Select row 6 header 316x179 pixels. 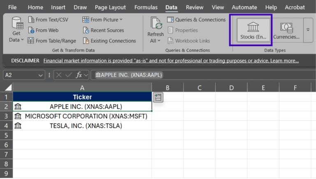point(6,145)
